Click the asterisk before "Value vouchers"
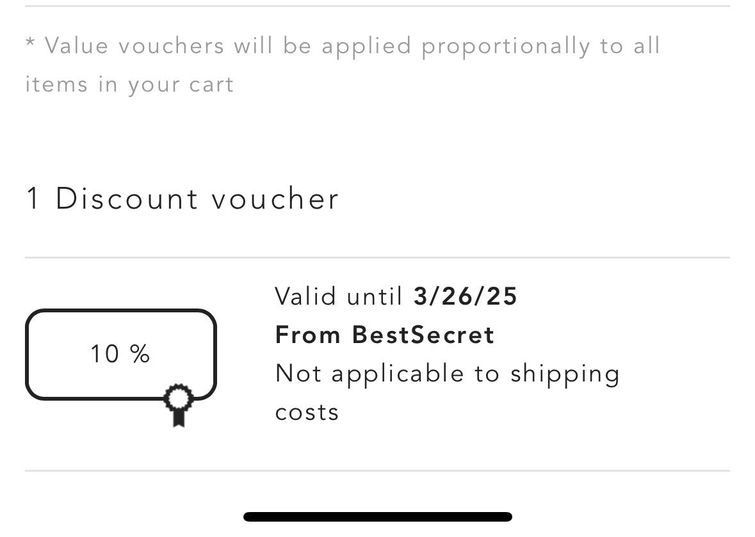 click(x=29, y=44)
